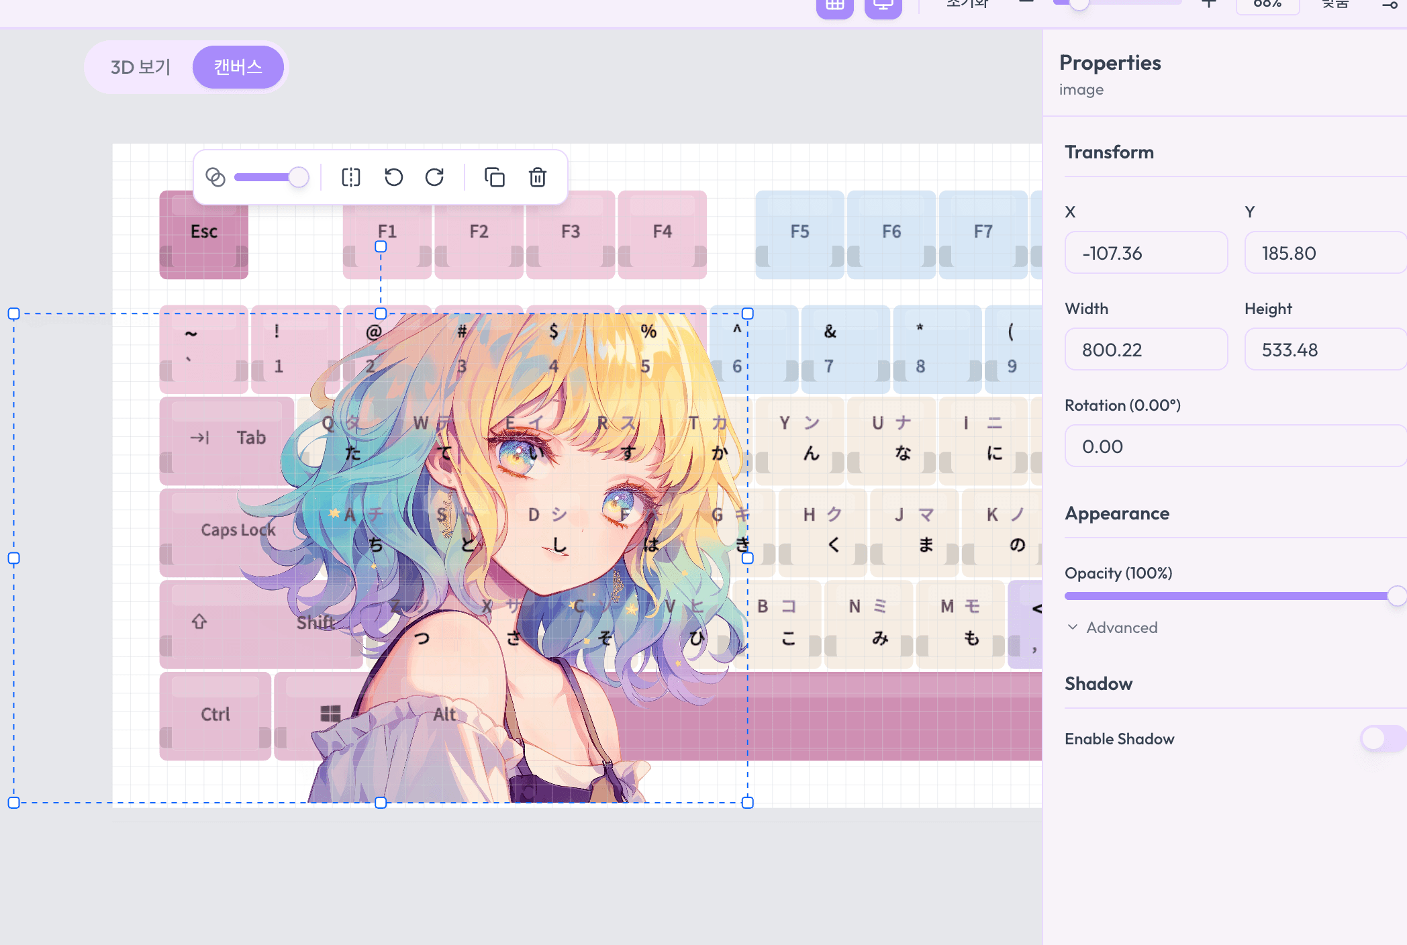The image size is (1407, 945).
Task: Select the F3 keycap on canvas
Action: click(571, 234)
